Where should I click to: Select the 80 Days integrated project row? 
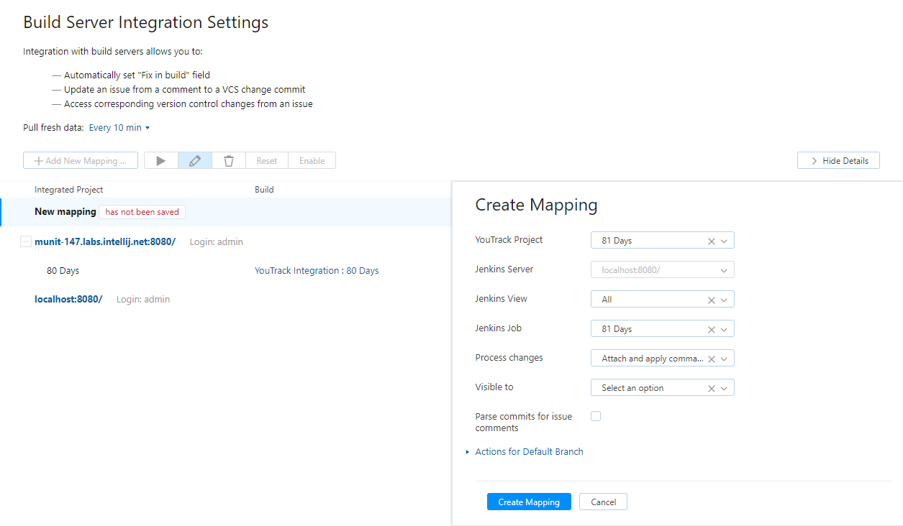tap(63, 271)
